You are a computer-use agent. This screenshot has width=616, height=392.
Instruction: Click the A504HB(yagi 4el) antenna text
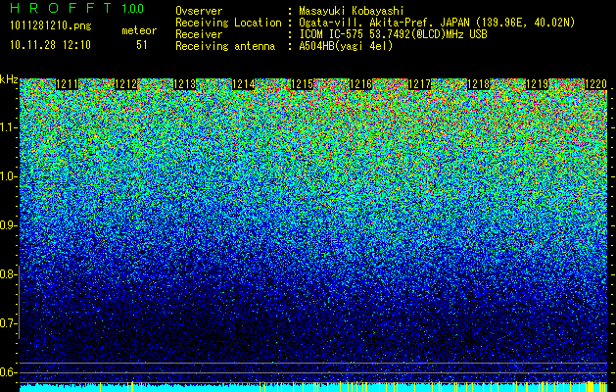346,46
